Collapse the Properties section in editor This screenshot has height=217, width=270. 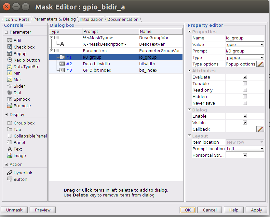(x=189, y=32)
